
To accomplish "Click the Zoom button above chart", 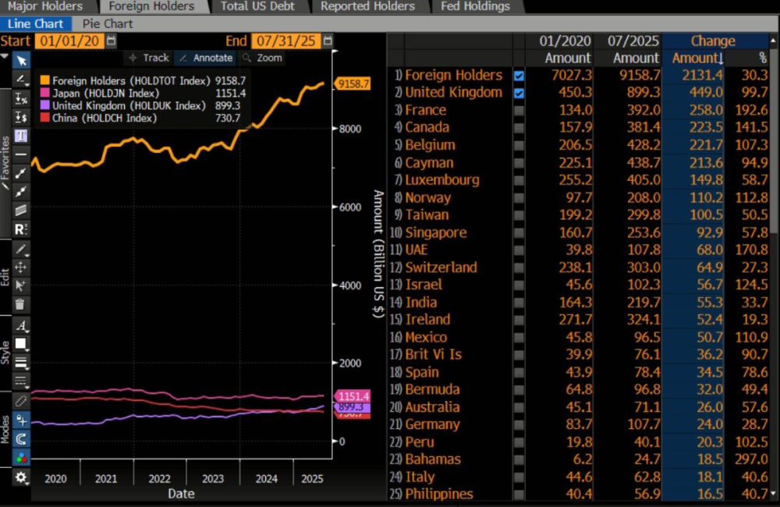I will coord(264,58).
